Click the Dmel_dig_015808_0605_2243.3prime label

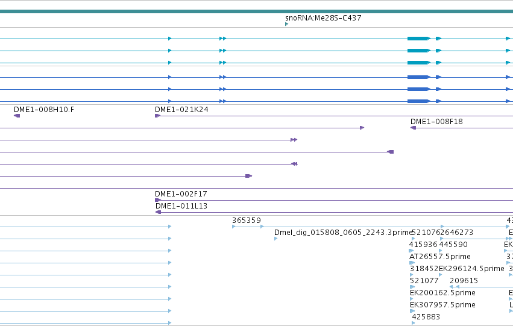[x=342, y=233]
